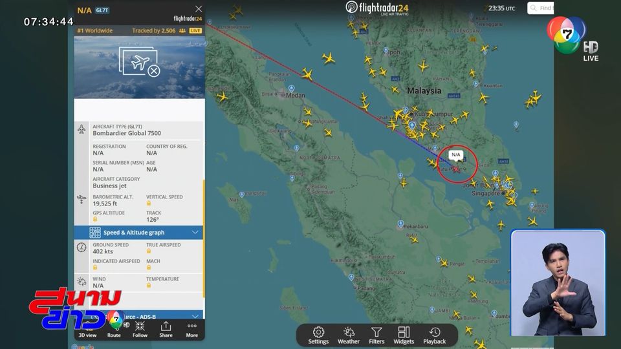Open the Widgets panel
Viewport: 621px width, 349px height.
[x=404, y=335]
